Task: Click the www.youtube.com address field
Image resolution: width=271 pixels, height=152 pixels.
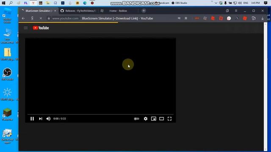Action: point(65,19)
